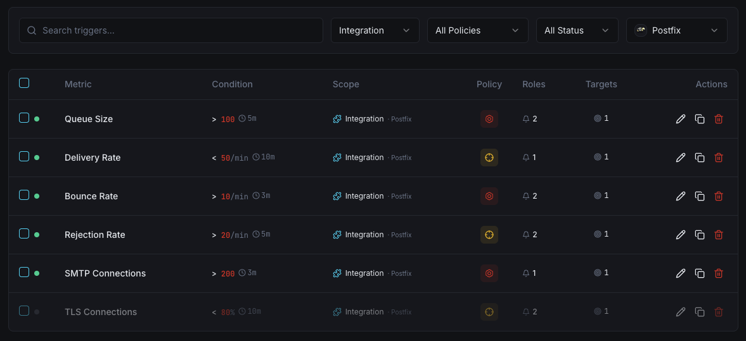Image resolution: width=746 pixels, height=341 pixels.
Task: Open the All Status dropdown
Action: 577,30
